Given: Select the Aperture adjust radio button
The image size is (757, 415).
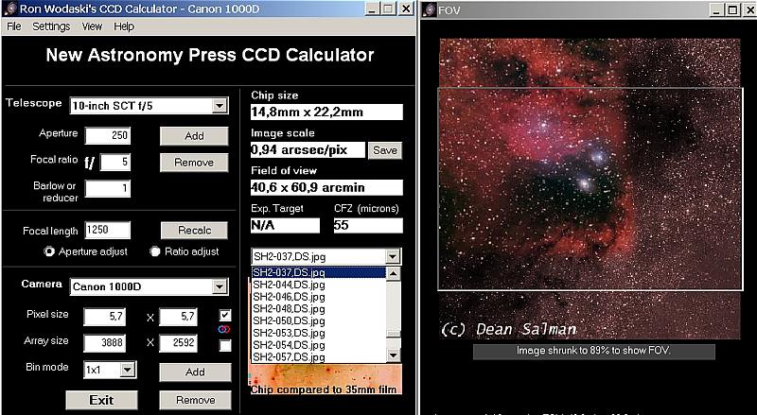Looking at the screenshot, I should pos(49,251).
